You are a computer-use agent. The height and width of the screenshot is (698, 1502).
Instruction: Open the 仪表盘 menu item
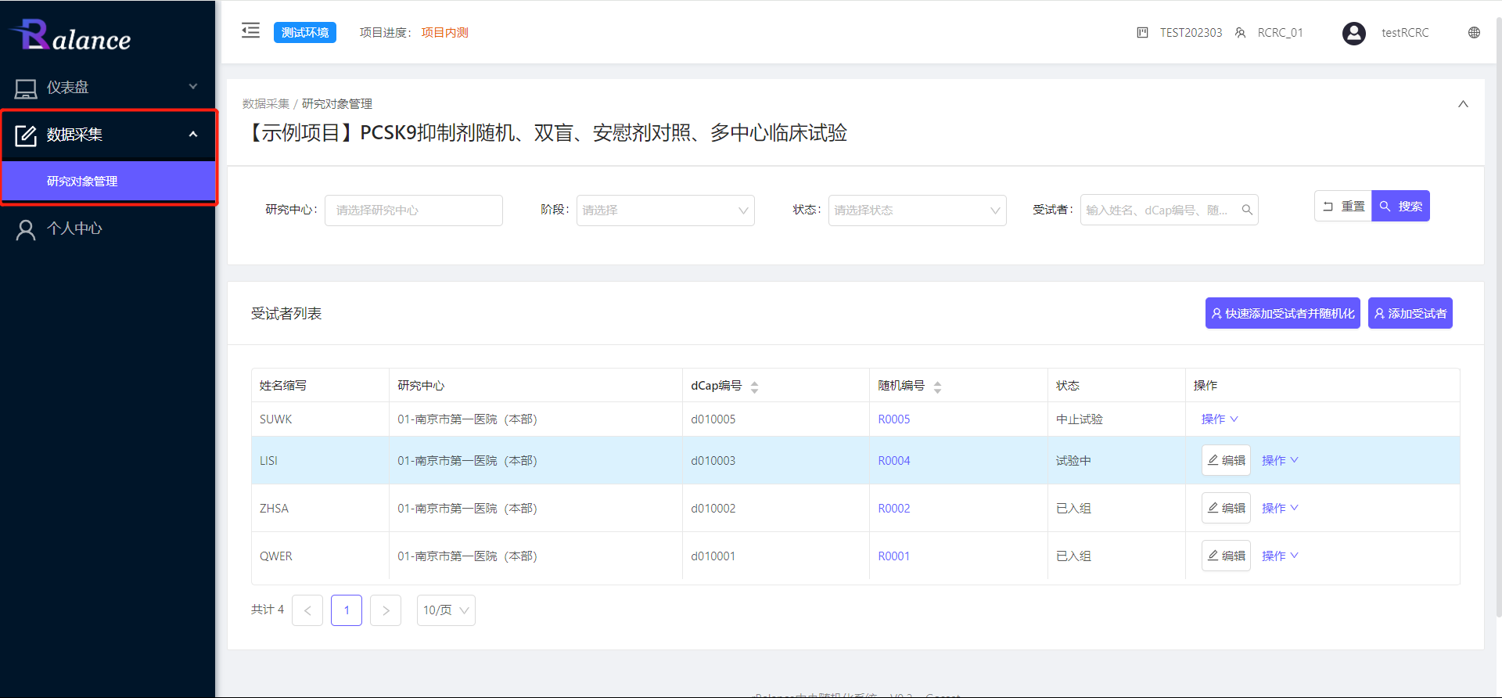(108, 88)
